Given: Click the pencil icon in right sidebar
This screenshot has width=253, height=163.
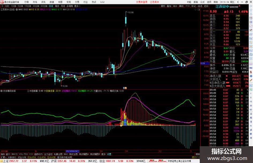Looking at the screenshot, I should [251, 80].
